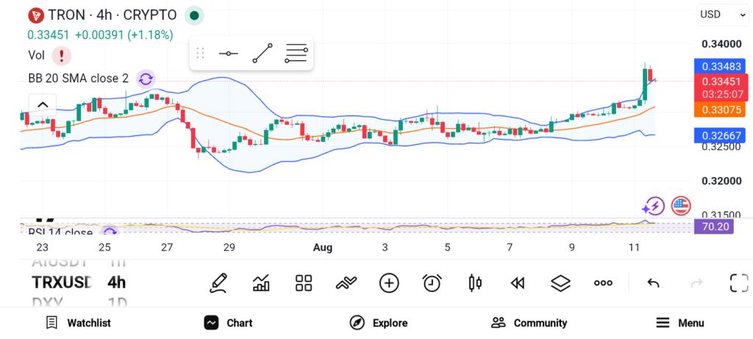Tap the purple lightning flash icon

pos(653,207)
